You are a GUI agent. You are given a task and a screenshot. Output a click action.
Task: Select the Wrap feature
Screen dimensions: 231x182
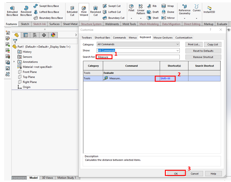click(x=168, y=6)
